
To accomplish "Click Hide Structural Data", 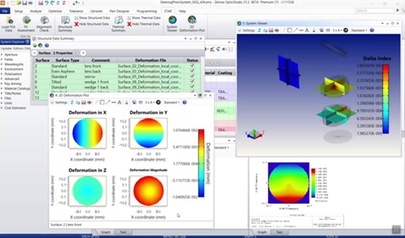I will coord(92,24).
